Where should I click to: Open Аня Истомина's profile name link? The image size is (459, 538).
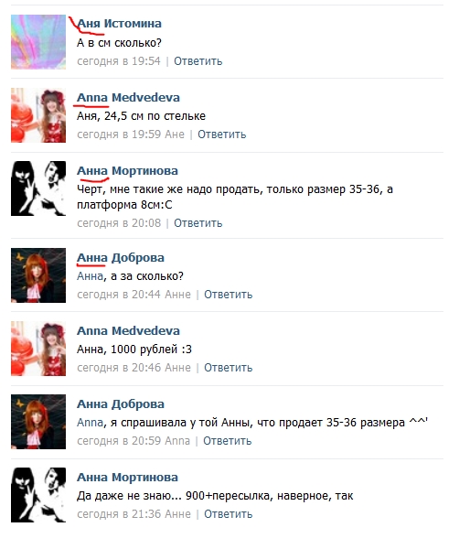point(119,24)
